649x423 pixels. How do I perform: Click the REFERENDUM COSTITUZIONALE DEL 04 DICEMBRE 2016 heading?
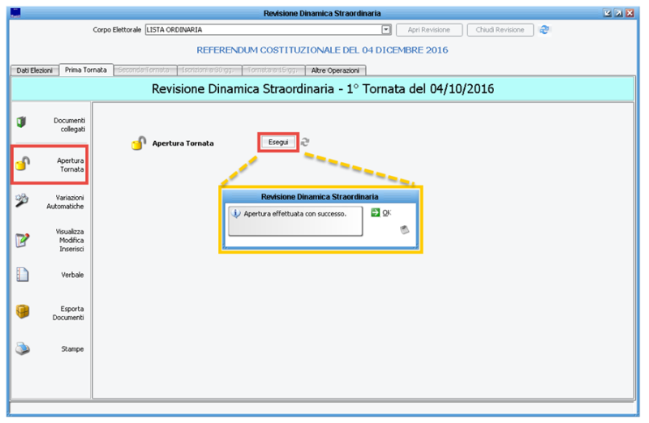(x=322, y=50)
